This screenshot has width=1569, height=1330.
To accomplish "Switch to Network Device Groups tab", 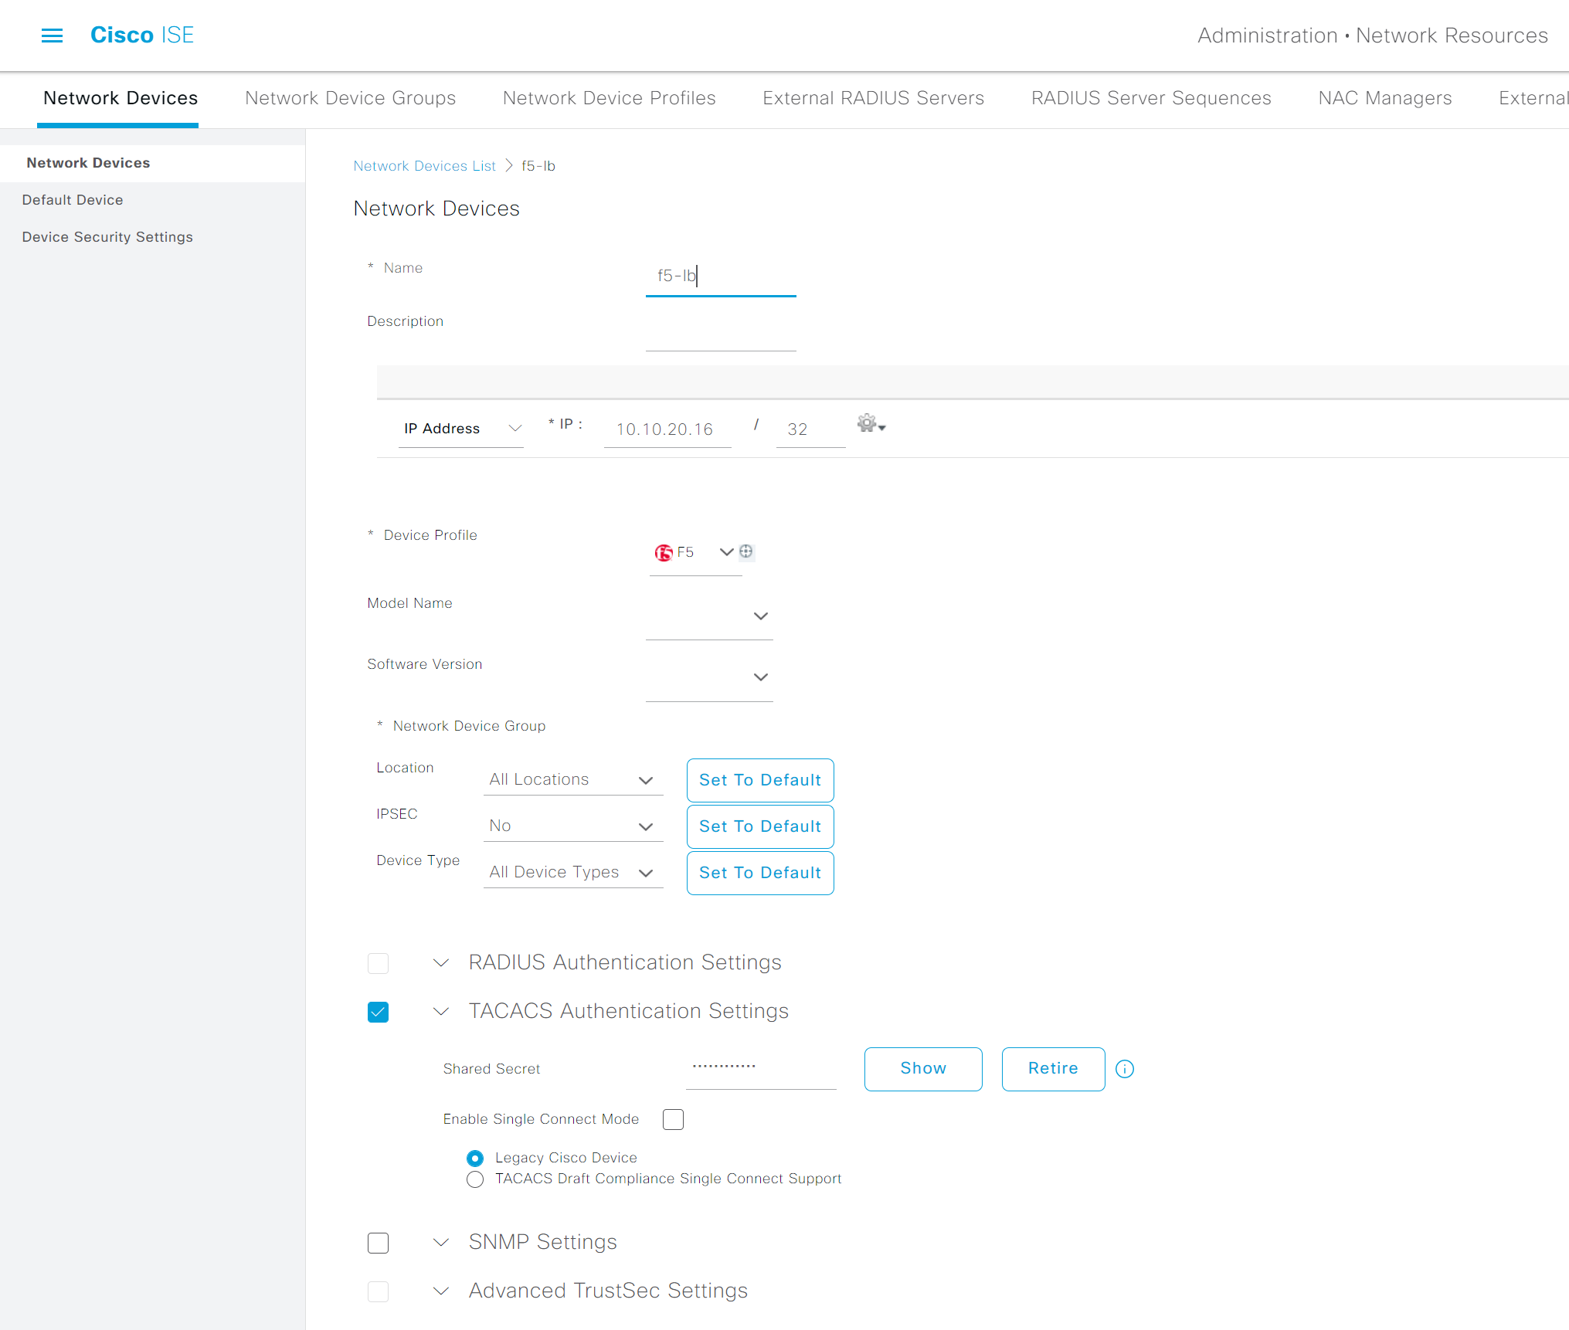I will (x=350, y=98).
